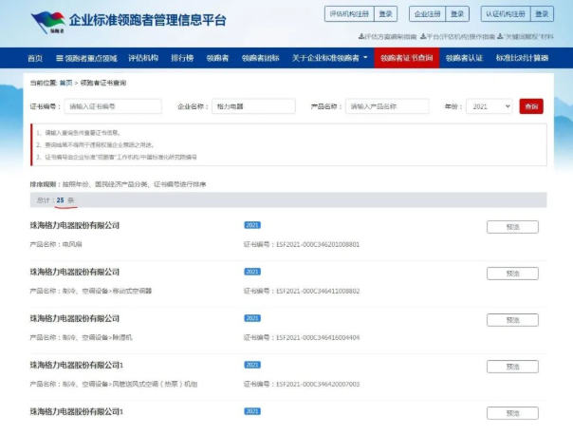Click the 领跑者 flag logo
The image size is (573, 435).
pos(47,22)
